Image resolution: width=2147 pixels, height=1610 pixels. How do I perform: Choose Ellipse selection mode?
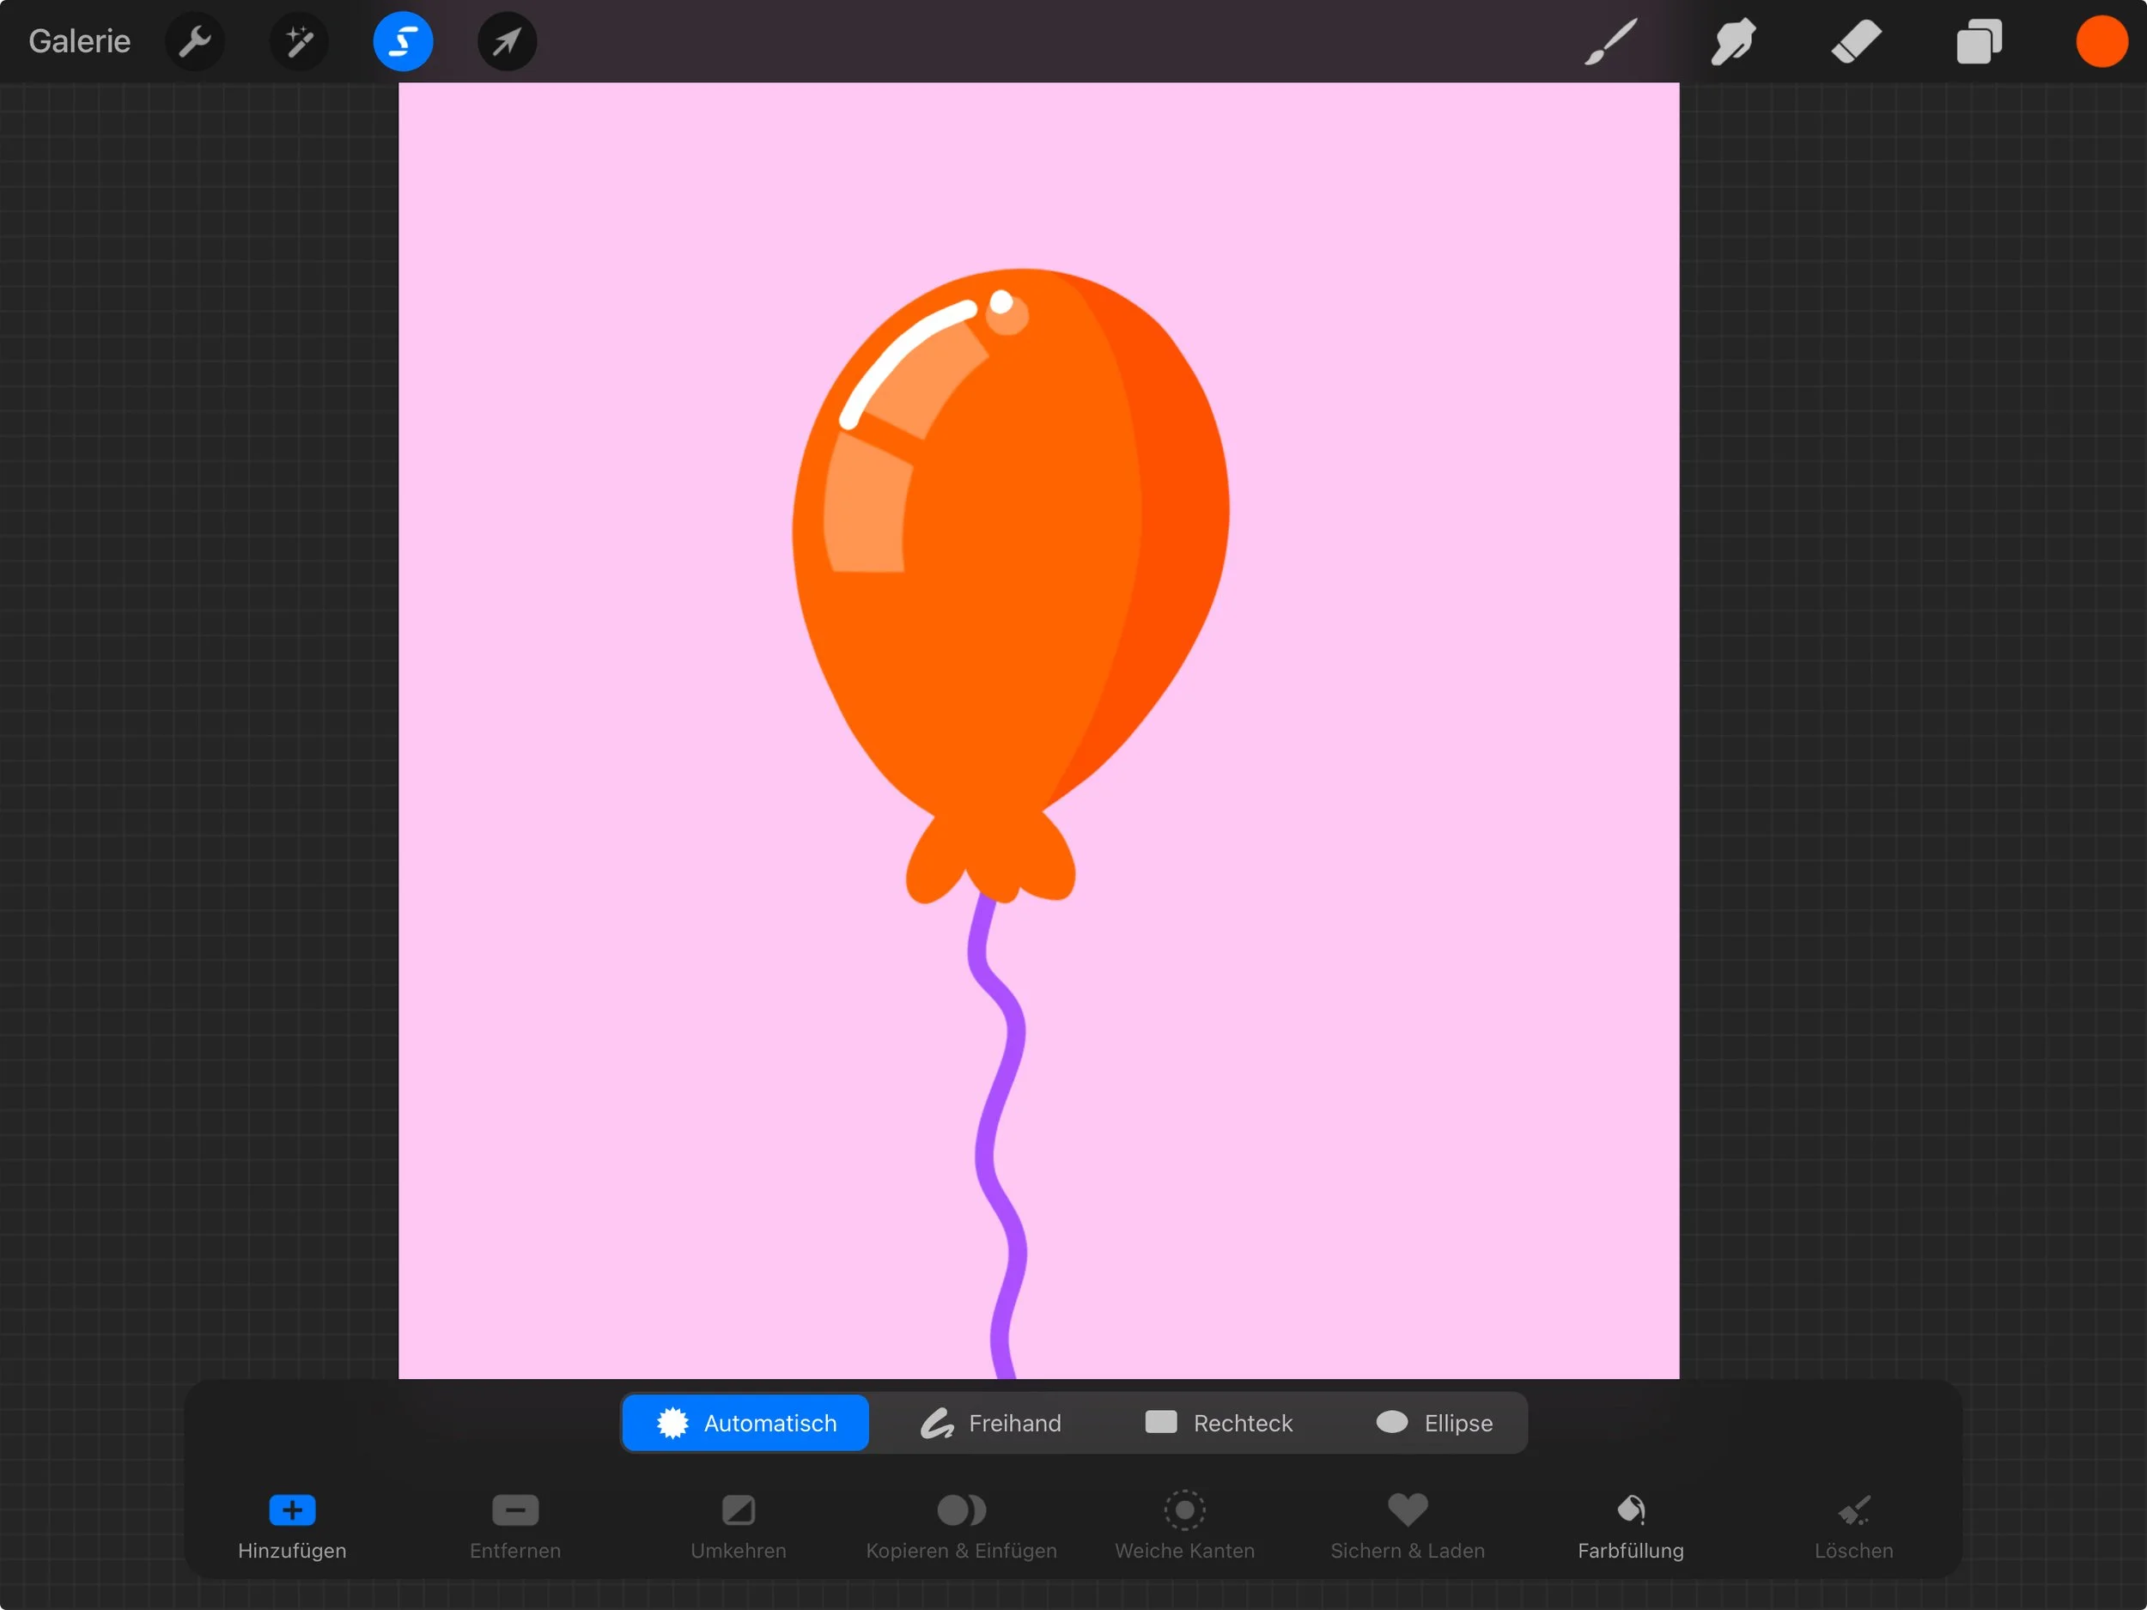click(x=1434, y=1423)
